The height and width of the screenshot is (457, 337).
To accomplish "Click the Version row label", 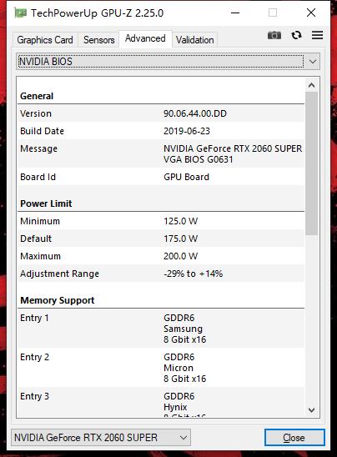I will click(x=36, y=113).
